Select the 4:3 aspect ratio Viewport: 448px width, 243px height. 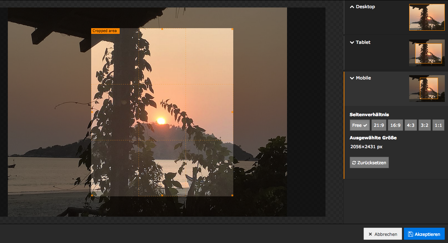tap(411, 125)
